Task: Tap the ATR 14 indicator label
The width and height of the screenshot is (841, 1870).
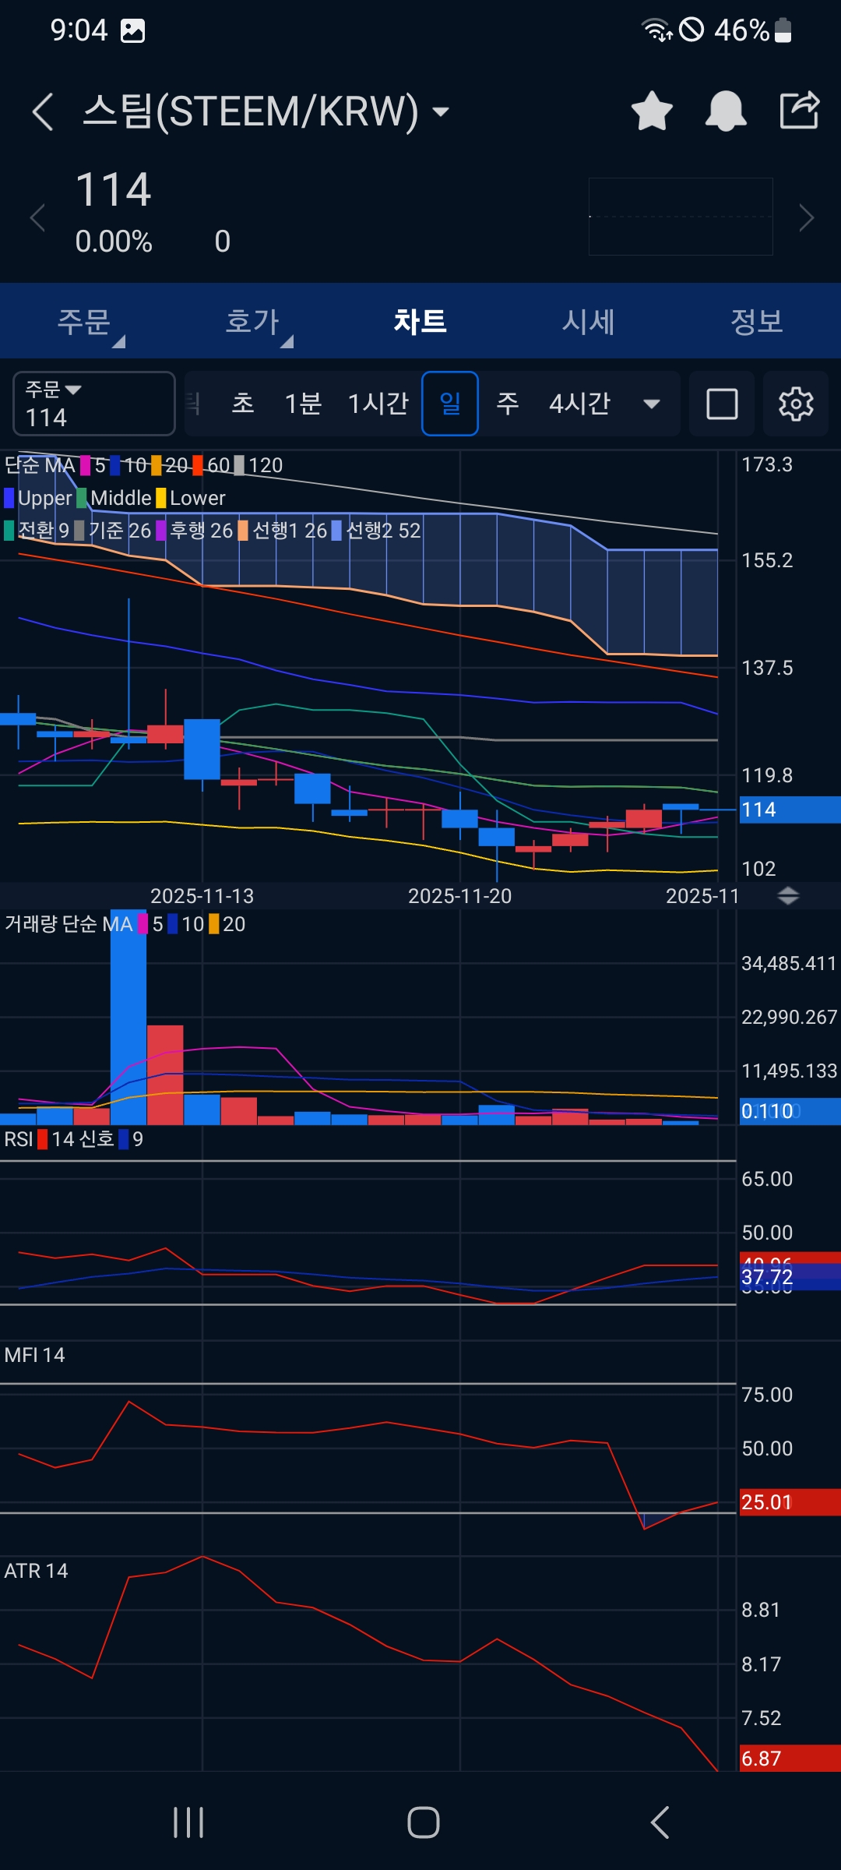Action: click(36, 1571)
